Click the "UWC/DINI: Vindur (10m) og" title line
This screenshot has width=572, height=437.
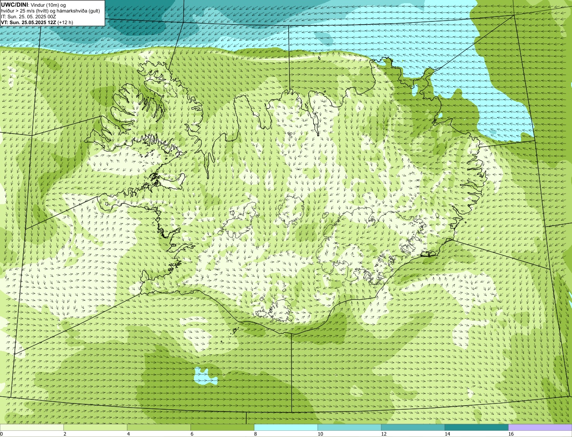[x=34, y=4]
